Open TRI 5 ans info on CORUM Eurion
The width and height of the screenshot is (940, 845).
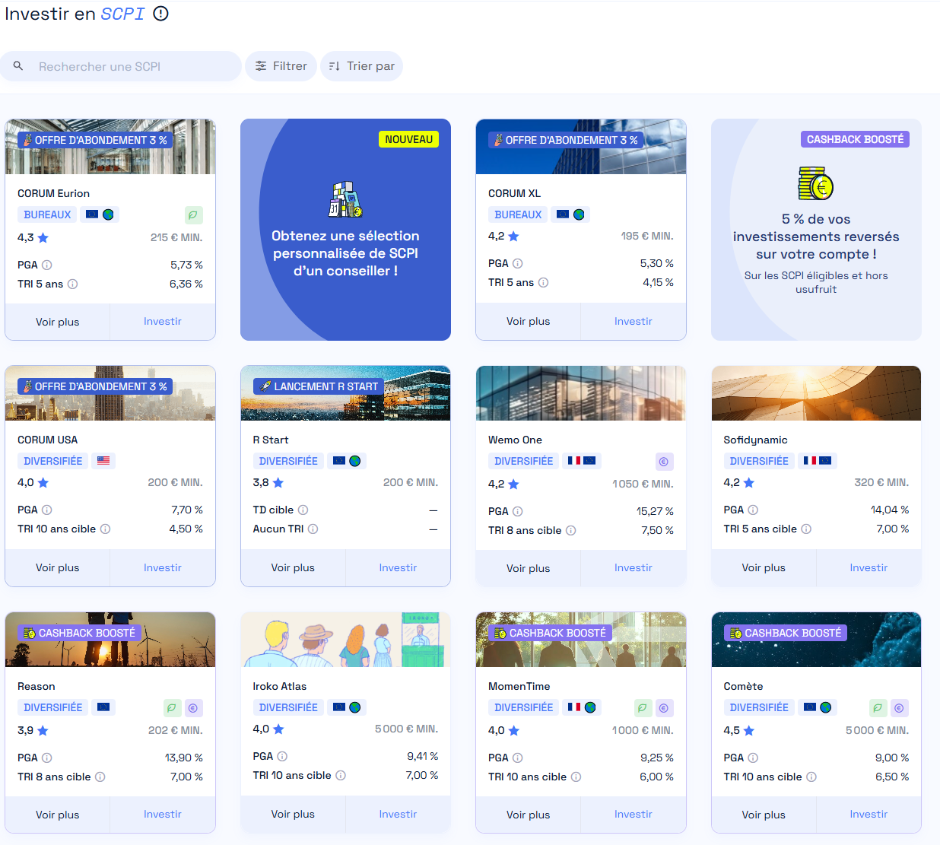click(x=72, y=284)
